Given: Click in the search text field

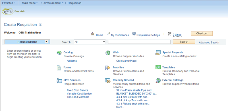Looking at the screenshot, I should [139, 42].
